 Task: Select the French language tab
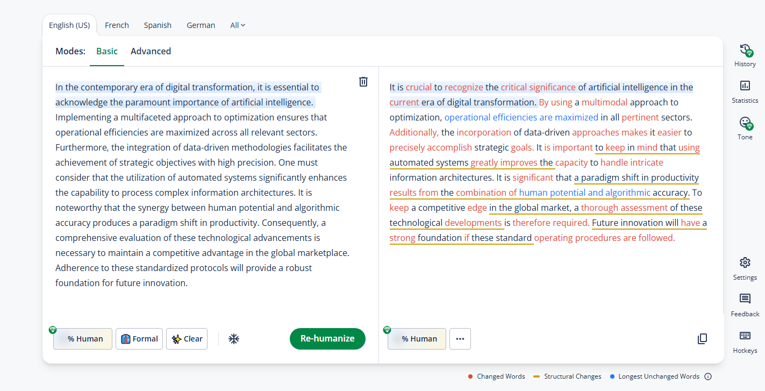pos(117,25)
